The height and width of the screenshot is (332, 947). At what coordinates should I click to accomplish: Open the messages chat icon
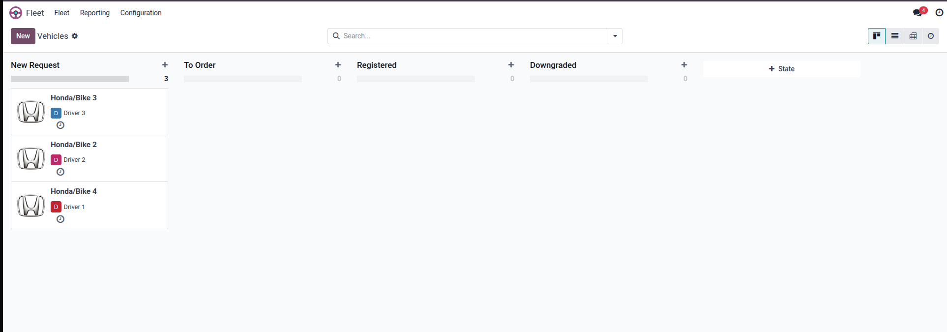[918, 13]
